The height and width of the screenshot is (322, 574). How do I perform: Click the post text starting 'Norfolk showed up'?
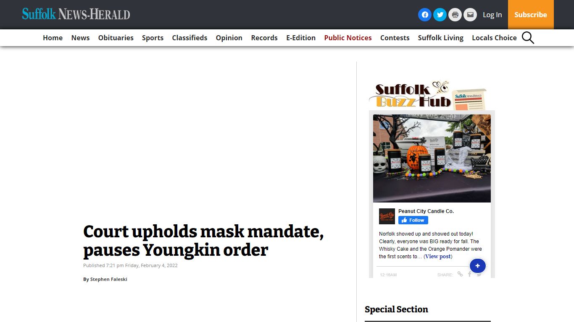point(430,245)
